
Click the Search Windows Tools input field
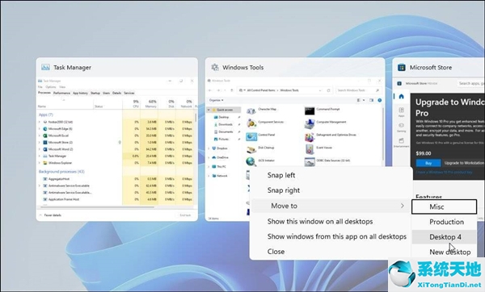(358, 90)
